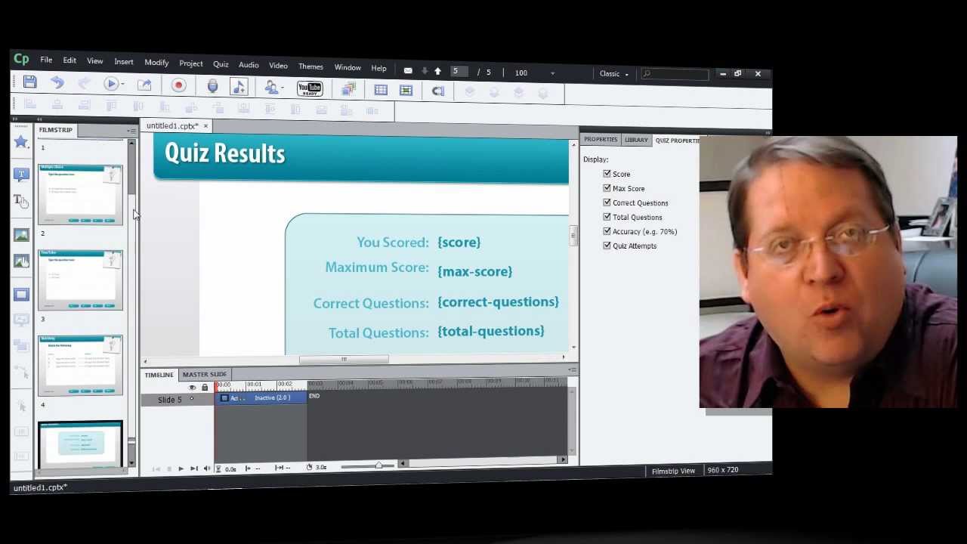Click the red Record button
Image resolution: width=967 pixels, height=544 pixels.
click(x=178, y=85)
